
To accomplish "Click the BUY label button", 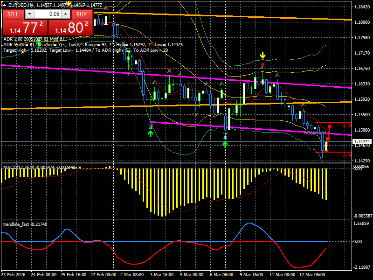I will click(x=82, y=14).
